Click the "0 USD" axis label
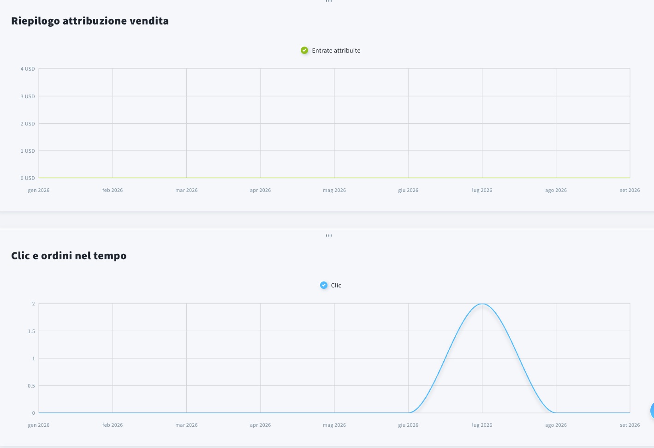The height and width of the screenshot is (448, 654). tap(28, 178)
